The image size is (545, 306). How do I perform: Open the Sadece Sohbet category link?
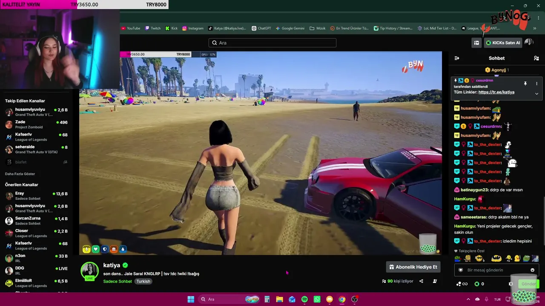(118, 281)
